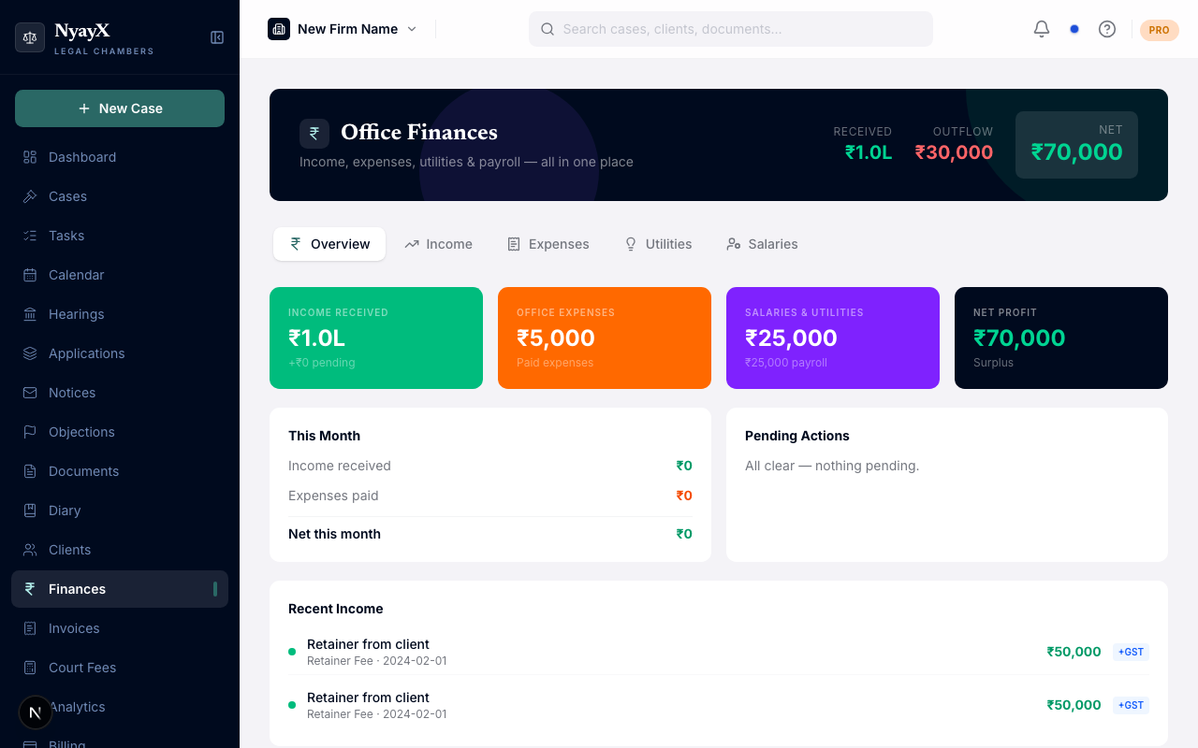The image size is (1198, 748).
Task: Open the user avatar menu at bottom left
Action: [36, 712]
